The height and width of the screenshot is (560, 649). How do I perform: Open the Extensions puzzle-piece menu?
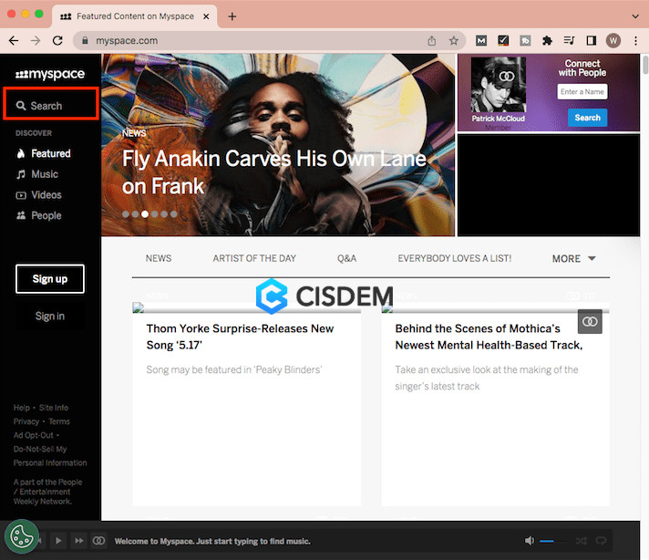547,41
